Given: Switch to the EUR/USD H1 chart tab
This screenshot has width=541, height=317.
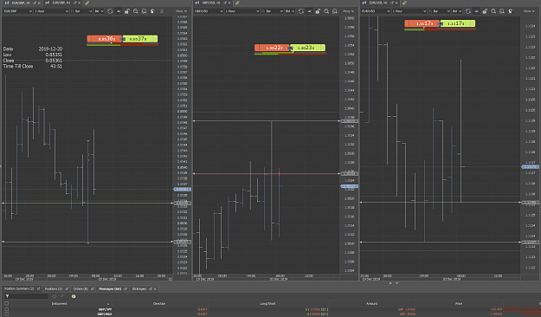Looking at the screenshot, I should pos(378,3).
